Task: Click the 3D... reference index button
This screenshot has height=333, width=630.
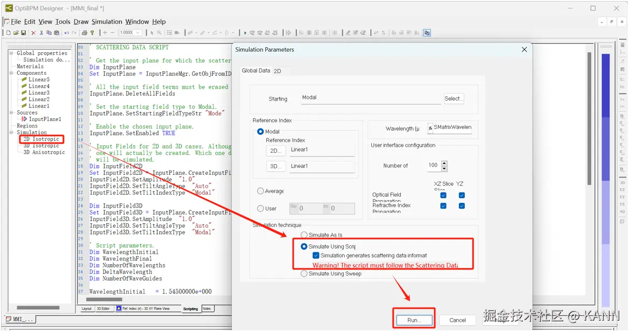Action: 275,166
